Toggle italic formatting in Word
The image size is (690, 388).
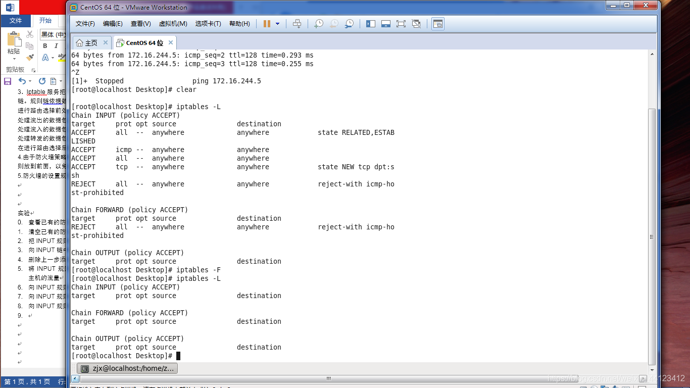[x=56, y=46]
